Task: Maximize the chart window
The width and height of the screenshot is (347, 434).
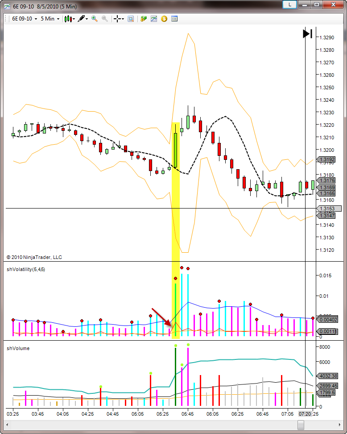Action: pos(317,5)
